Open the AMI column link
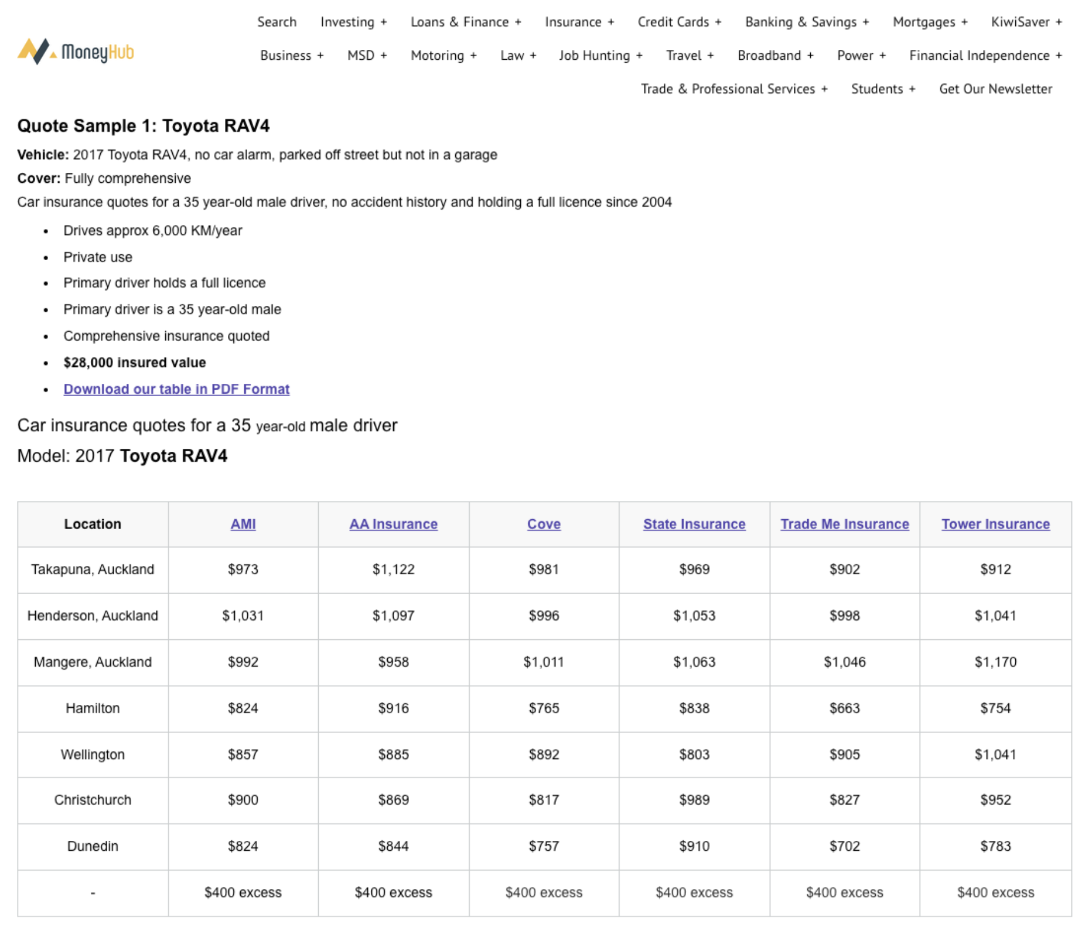 point(243,524)
